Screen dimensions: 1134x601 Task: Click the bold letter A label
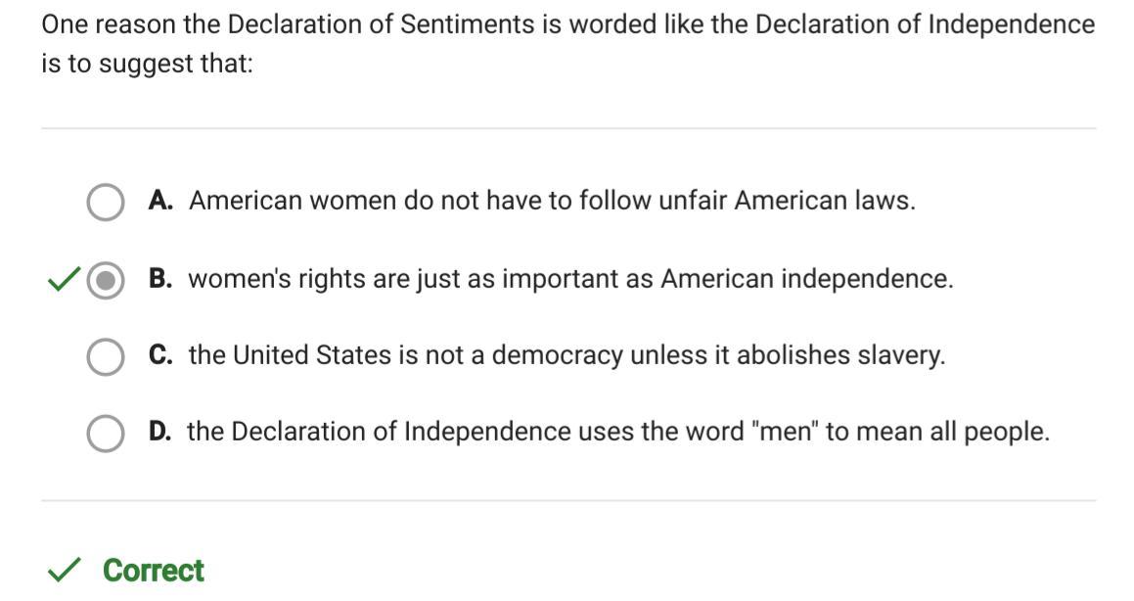coord(160,201)
